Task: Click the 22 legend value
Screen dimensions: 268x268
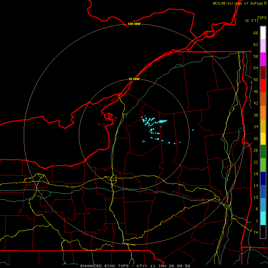Action: [256, 162]
